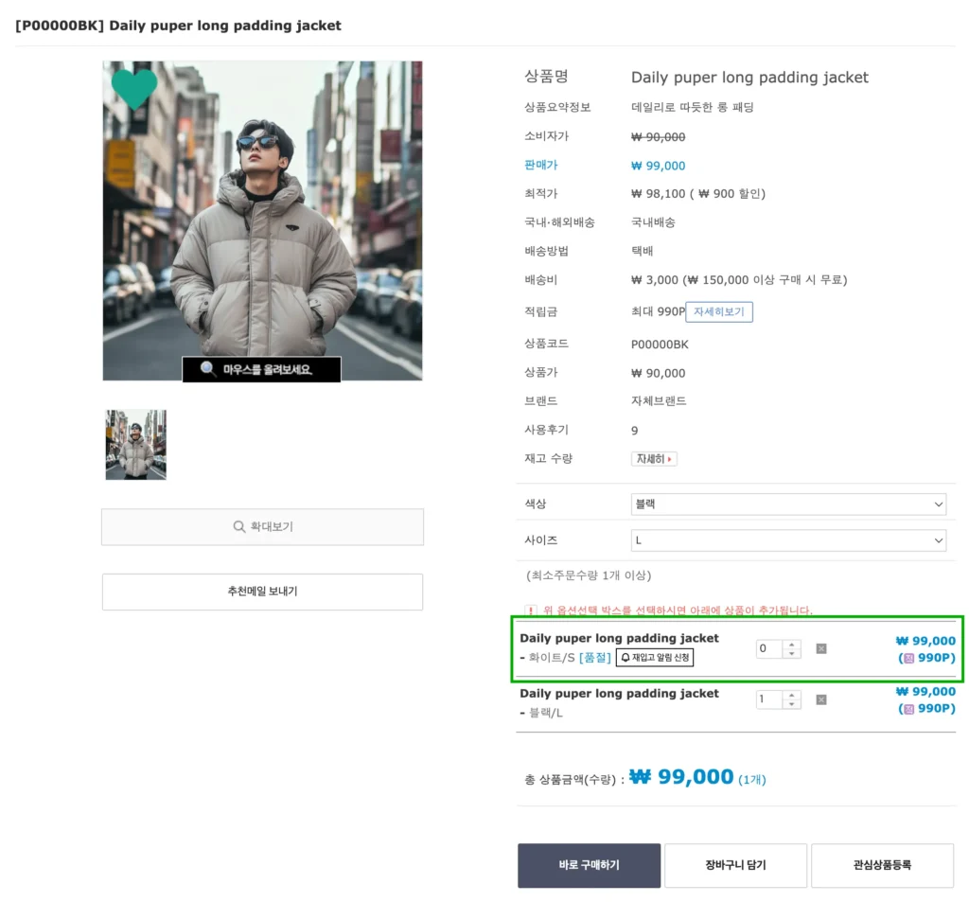This screenshot has width=969, height=902.
Task: Open the 사이즈 dropdown showing L
Action: click(788, 539)
